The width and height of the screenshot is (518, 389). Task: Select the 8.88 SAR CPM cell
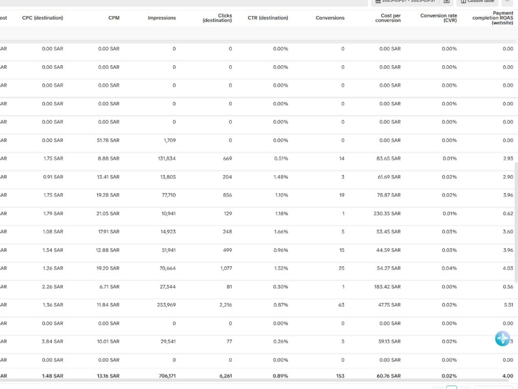(109, 158)
